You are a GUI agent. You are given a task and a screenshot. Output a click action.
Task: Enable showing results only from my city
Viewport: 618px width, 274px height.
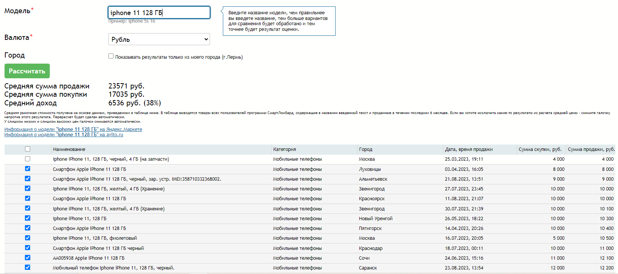pyautogui.click(x=111, y=56)
